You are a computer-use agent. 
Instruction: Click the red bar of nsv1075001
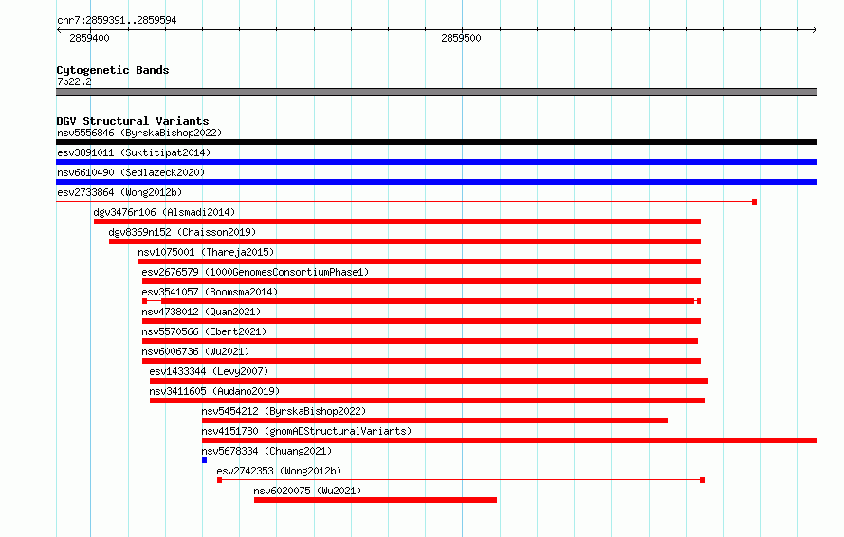[419, 261]
